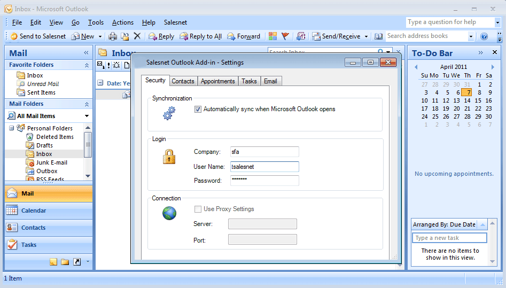Open the View menu

[x=56, y=22]
